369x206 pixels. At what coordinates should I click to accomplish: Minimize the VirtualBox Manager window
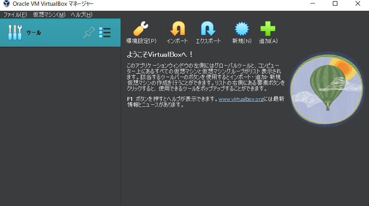312,3
